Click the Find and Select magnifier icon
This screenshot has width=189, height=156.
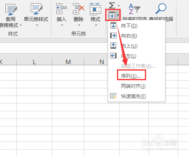tap(161, 8)
